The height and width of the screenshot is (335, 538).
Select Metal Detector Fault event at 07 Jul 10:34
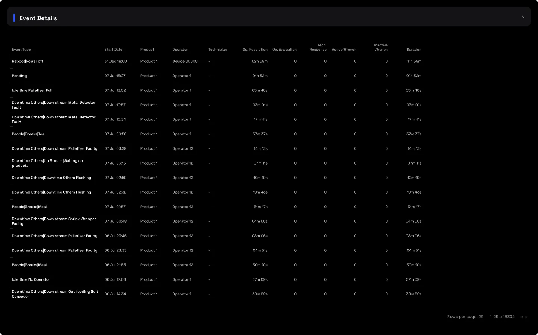(x=217, y=119)
